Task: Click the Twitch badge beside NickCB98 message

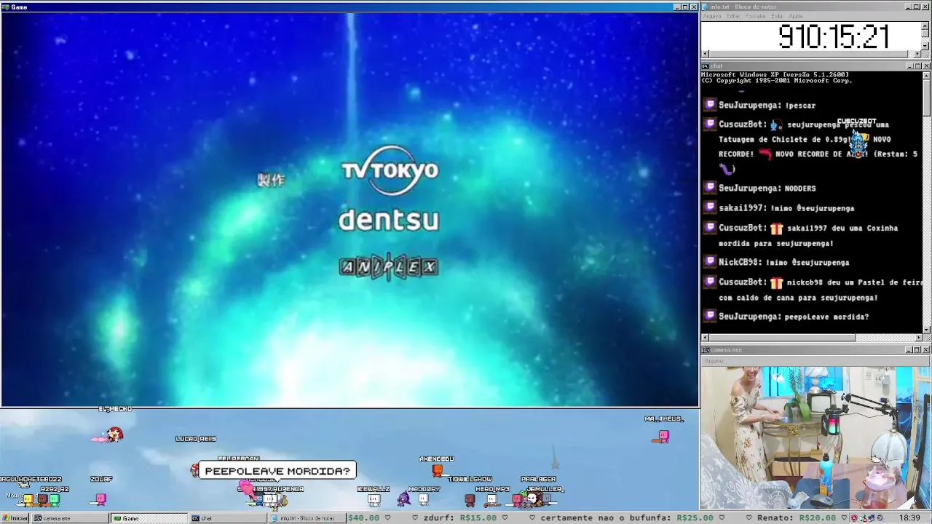Action: pos(710,262)
